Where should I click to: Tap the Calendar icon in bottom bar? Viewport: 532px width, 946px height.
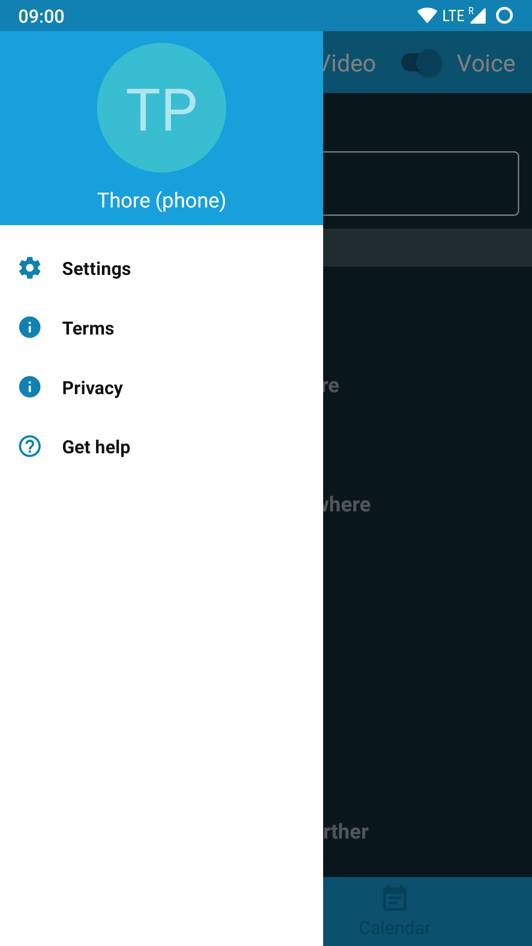click(395, 898)
